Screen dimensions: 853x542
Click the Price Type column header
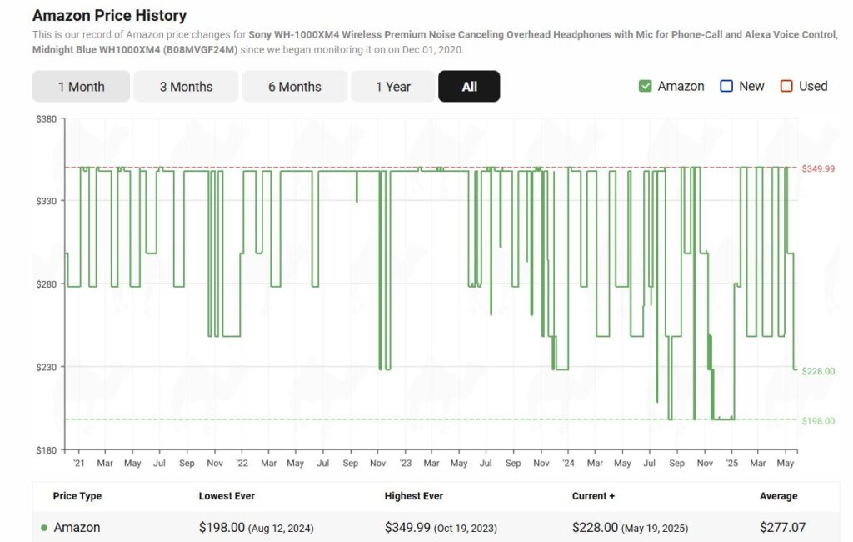point(77,496)
